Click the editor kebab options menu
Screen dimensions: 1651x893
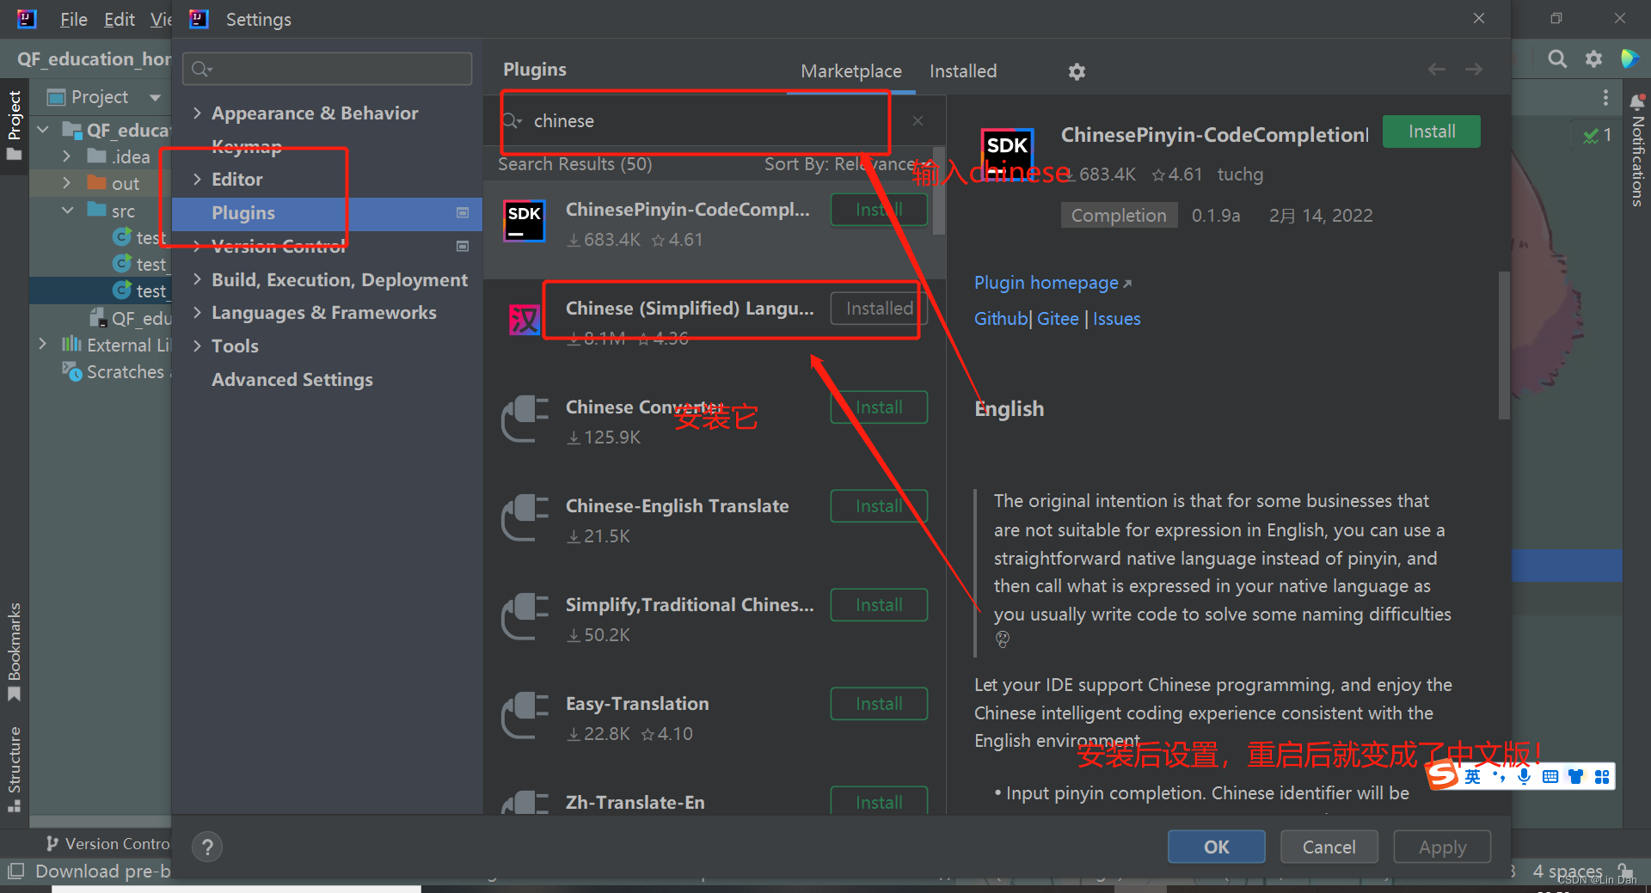pos(1605,98)
